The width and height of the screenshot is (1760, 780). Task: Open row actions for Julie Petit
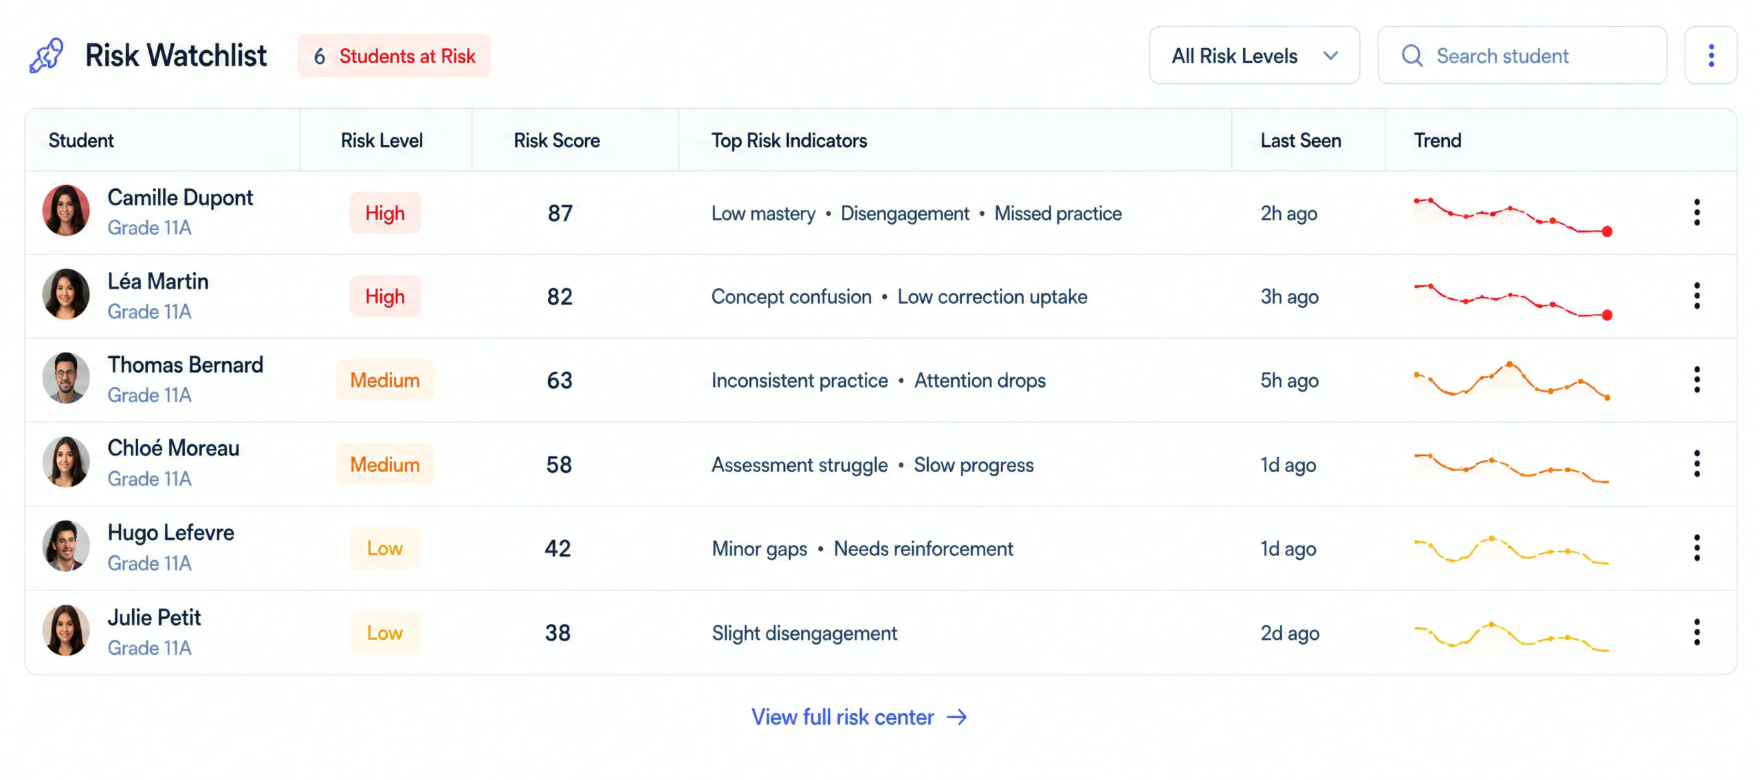(x=1697, y=632)
